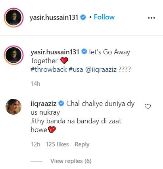Image resolution: width=163 pixels, height=169 pixels.
Task: Click verified badge next to header username
Action: coord(83,17)
